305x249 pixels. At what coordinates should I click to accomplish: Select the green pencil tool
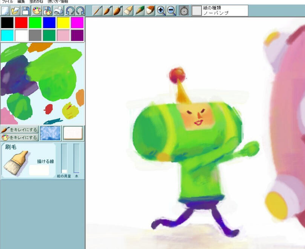(139, 11)
